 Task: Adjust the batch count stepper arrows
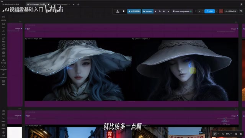coord(203,11)
